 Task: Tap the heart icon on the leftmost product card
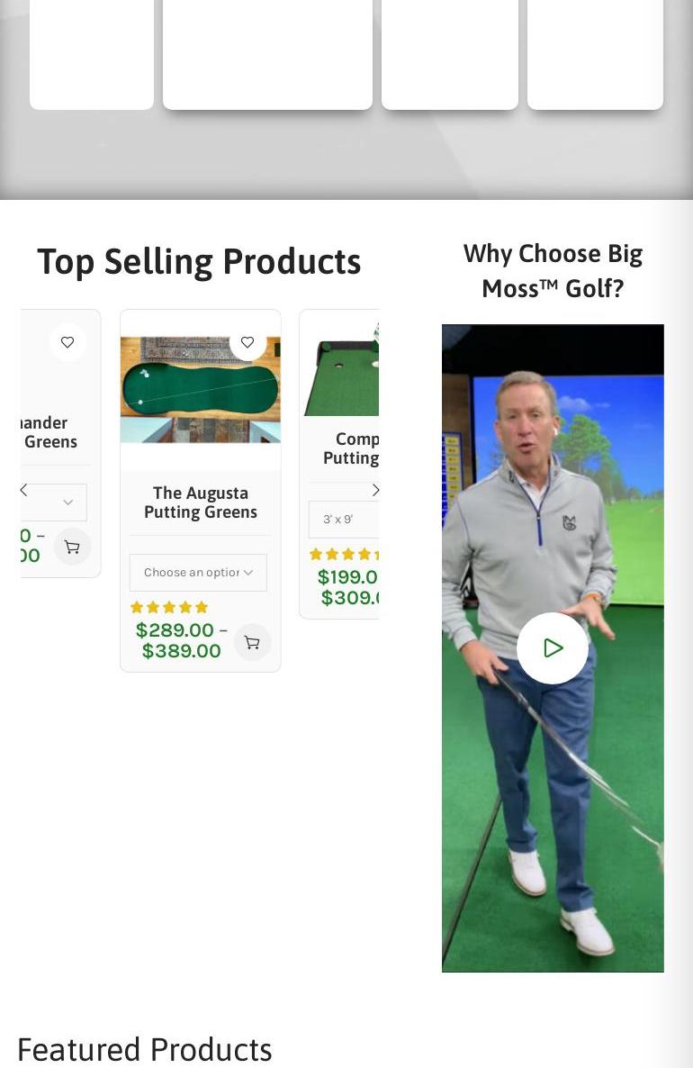point(67,342)
